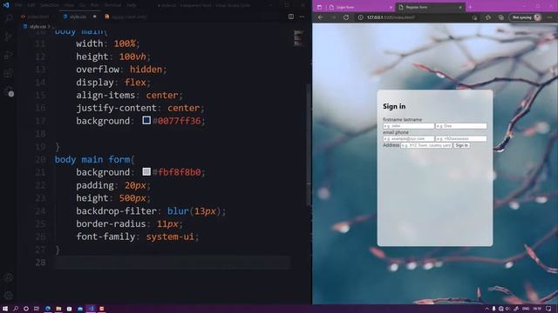This screenshot has width=558, height=313.
Task: Click the volume icon in system tray
Action: coord(507,309)
